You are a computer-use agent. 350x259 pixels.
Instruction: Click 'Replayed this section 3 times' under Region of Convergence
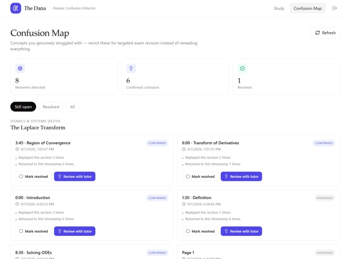[x=41, y=157]
